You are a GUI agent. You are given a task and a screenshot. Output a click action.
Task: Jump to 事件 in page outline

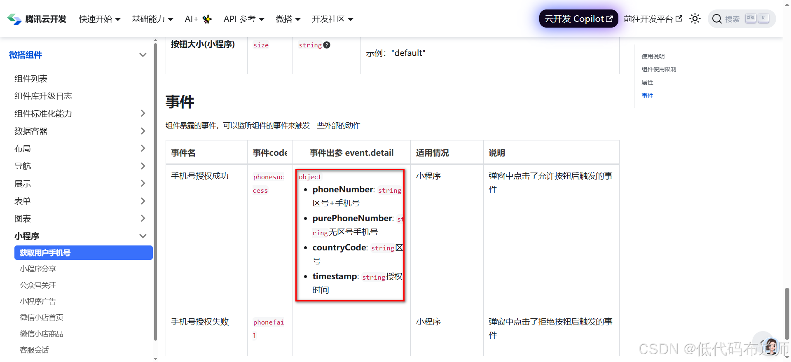tap(647, 96)
